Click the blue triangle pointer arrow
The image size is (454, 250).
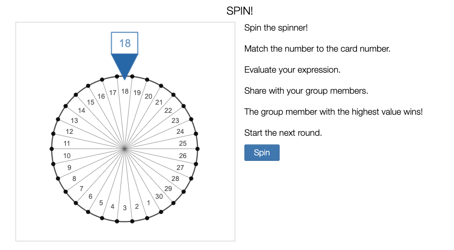coord(124,64)
